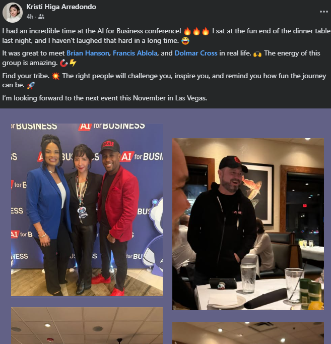Click the first fire emoji after 'conference!'
Screen dimensions: 331x344
click(187, 31)
